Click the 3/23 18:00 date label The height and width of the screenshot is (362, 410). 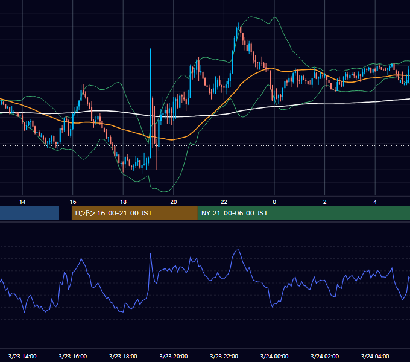(x=123, y=356)
